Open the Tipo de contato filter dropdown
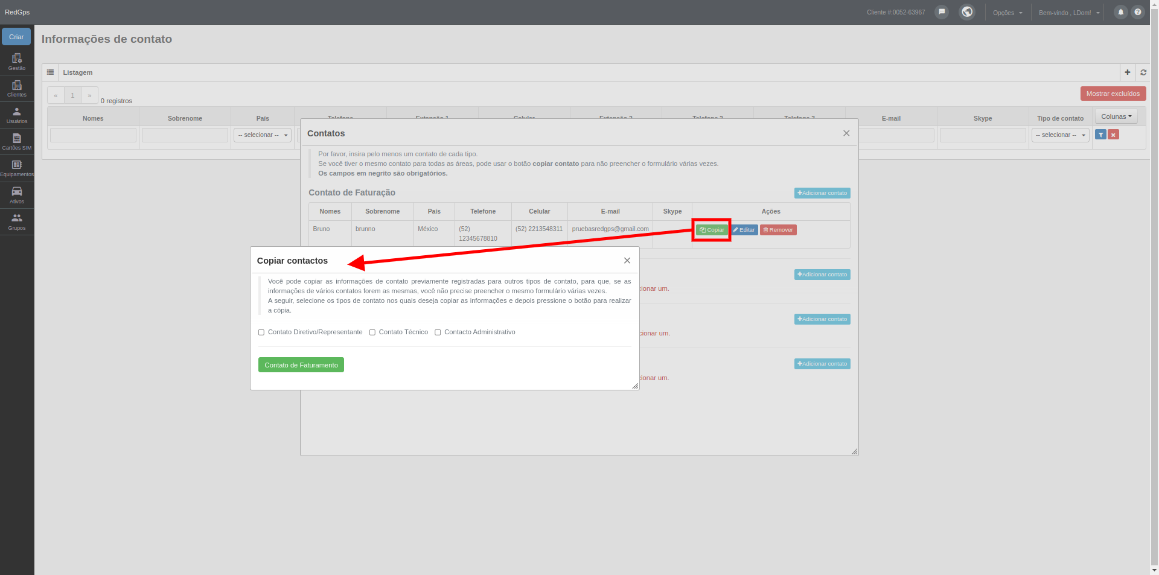 (x=1061, y=135)
